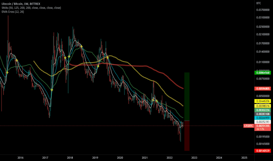Click the red 0.00596805 price label
273x161 pixels.
[x=262, y=89]
